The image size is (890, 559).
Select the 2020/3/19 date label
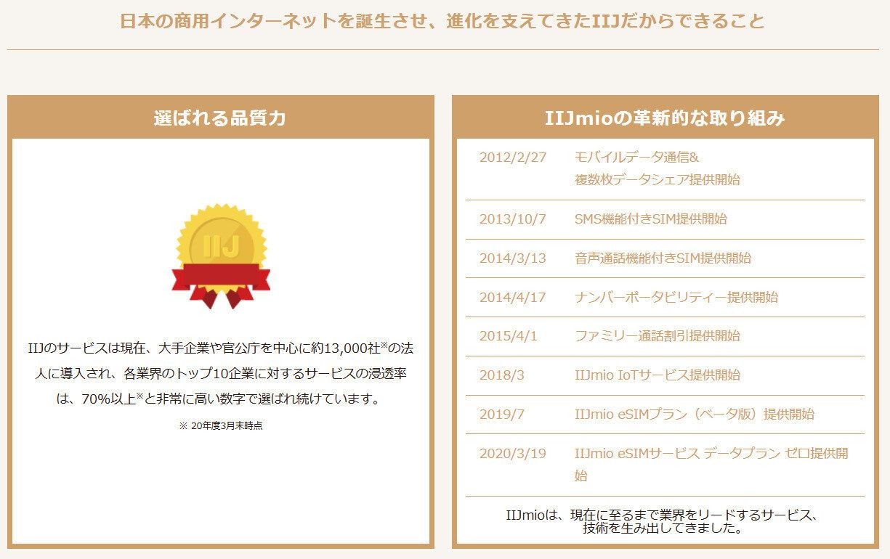(x=512, y=454)
